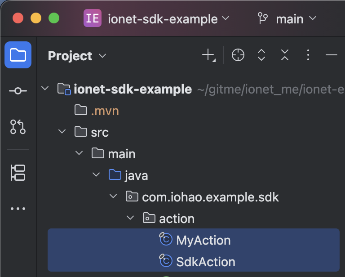Open the Project tool window icon
The image size is (345, 277).
(x=18, y=55)
